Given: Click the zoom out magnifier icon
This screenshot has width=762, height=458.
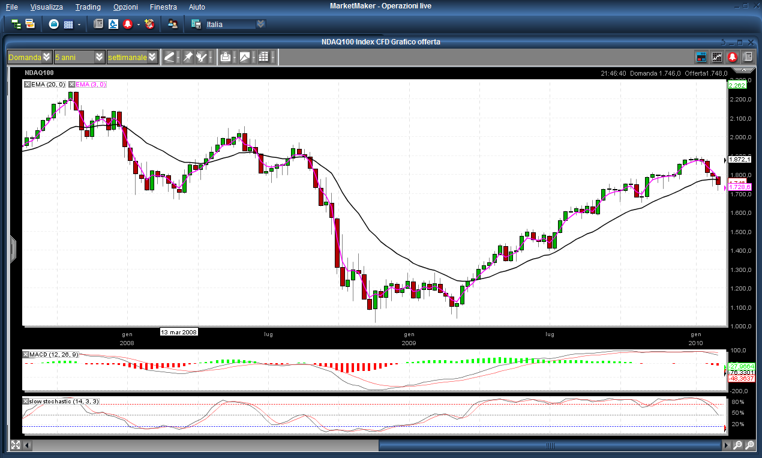Looking at the screenshot, I should [x=738, y=445].
